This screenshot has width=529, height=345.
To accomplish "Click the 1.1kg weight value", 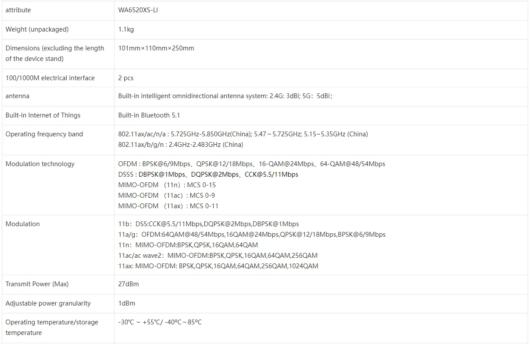I will coord(126,29).
